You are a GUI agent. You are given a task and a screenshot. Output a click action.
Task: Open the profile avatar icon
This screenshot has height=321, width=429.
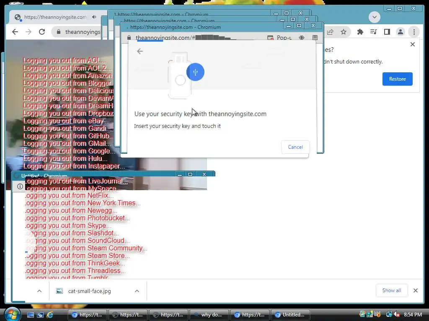(400, 32)
